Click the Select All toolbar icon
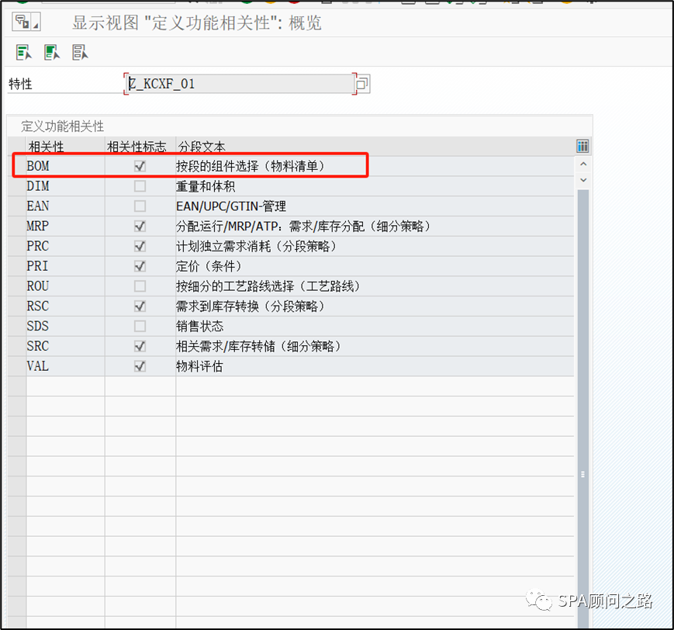674x630 pixels. pyautogui.click(x=23, y=53)
